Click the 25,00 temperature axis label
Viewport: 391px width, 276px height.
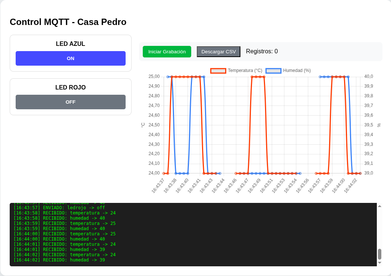(x=154, y=76)
